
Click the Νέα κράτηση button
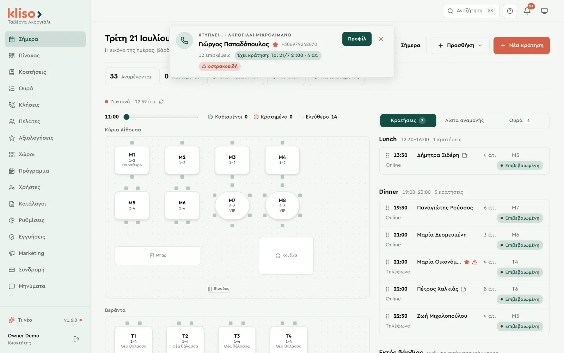[522, 46]
